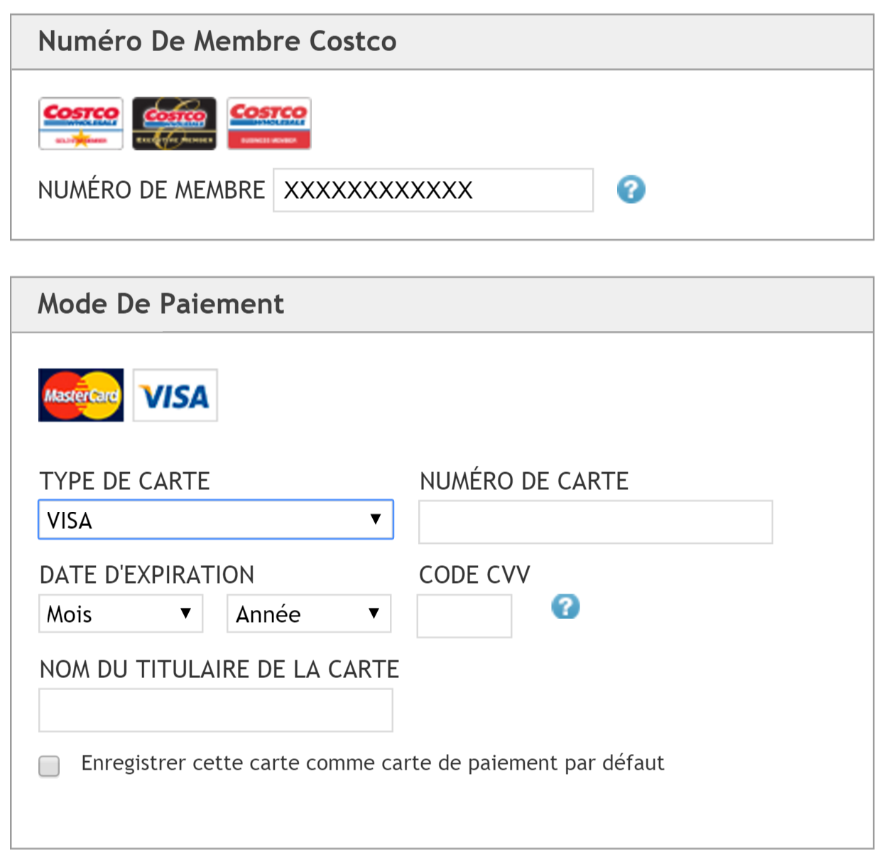882x857 pixels.
Task: Tick the default payment card checkbox
Action: [49, 766]
